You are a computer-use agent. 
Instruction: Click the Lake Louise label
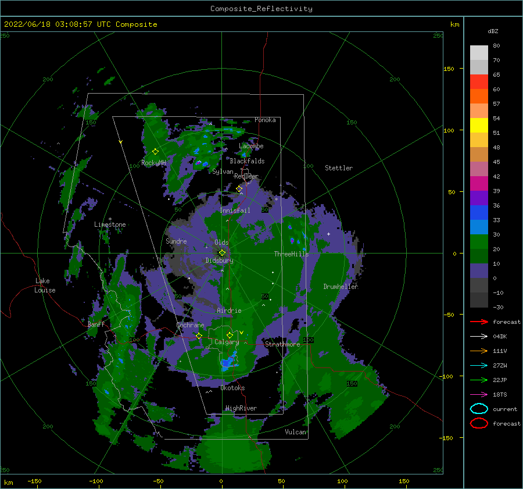(45, 285)
